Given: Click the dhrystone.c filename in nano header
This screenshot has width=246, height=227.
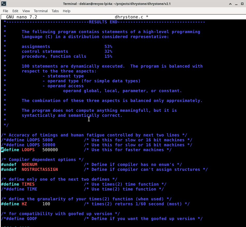Looking at the screenshot, I should 129,17.
